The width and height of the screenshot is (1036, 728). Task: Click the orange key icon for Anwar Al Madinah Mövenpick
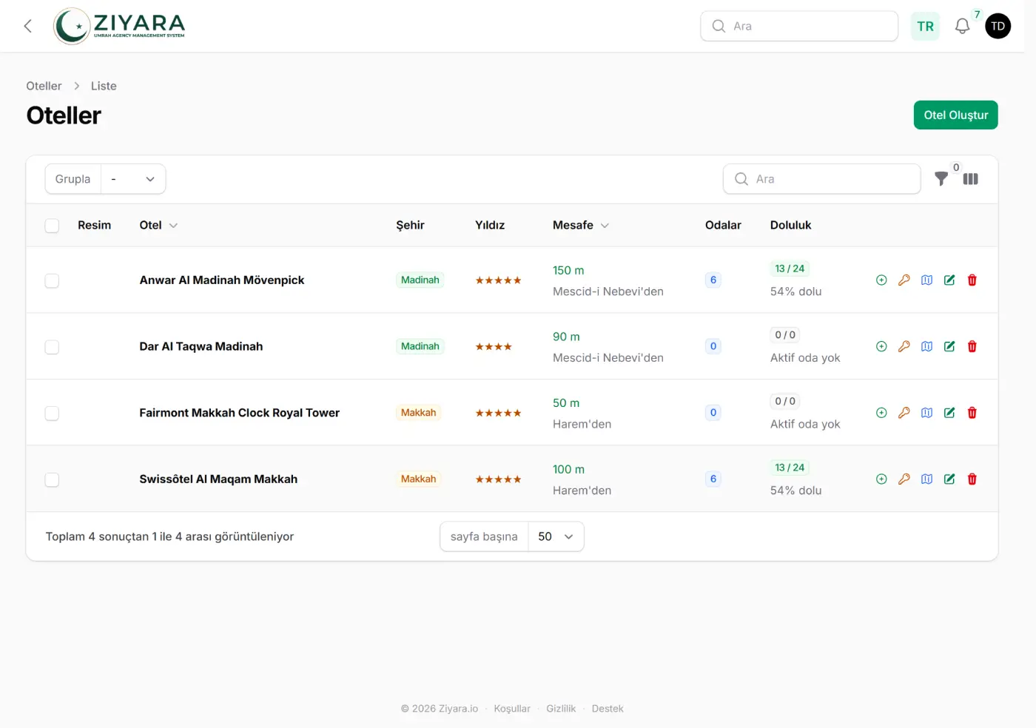(x=904, y=280)
